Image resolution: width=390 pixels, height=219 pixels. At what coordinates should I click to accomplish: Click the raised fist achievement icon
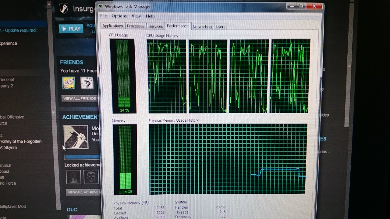76,137
